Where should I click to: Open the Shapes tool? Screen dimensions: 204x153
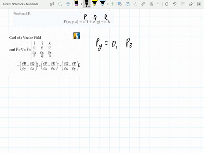120,4
